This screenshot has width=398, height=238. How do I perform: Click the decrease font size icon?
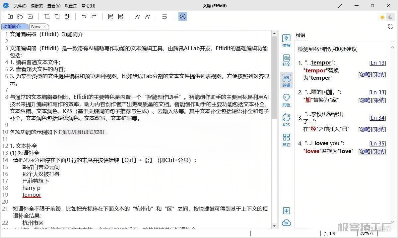pos(137,17)
